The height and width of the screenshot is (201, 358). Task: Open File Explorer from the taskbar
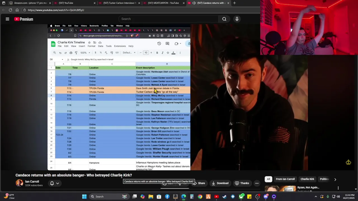[151, 197]
